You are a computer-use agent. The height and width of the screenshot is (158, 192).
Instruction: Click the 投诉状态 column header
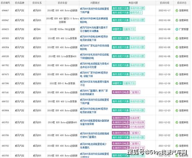click(182, 3)
